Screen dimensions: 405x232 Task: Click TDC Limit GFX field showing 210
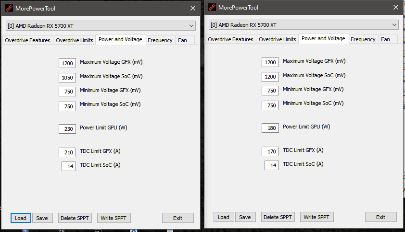[x=67, y=152]
